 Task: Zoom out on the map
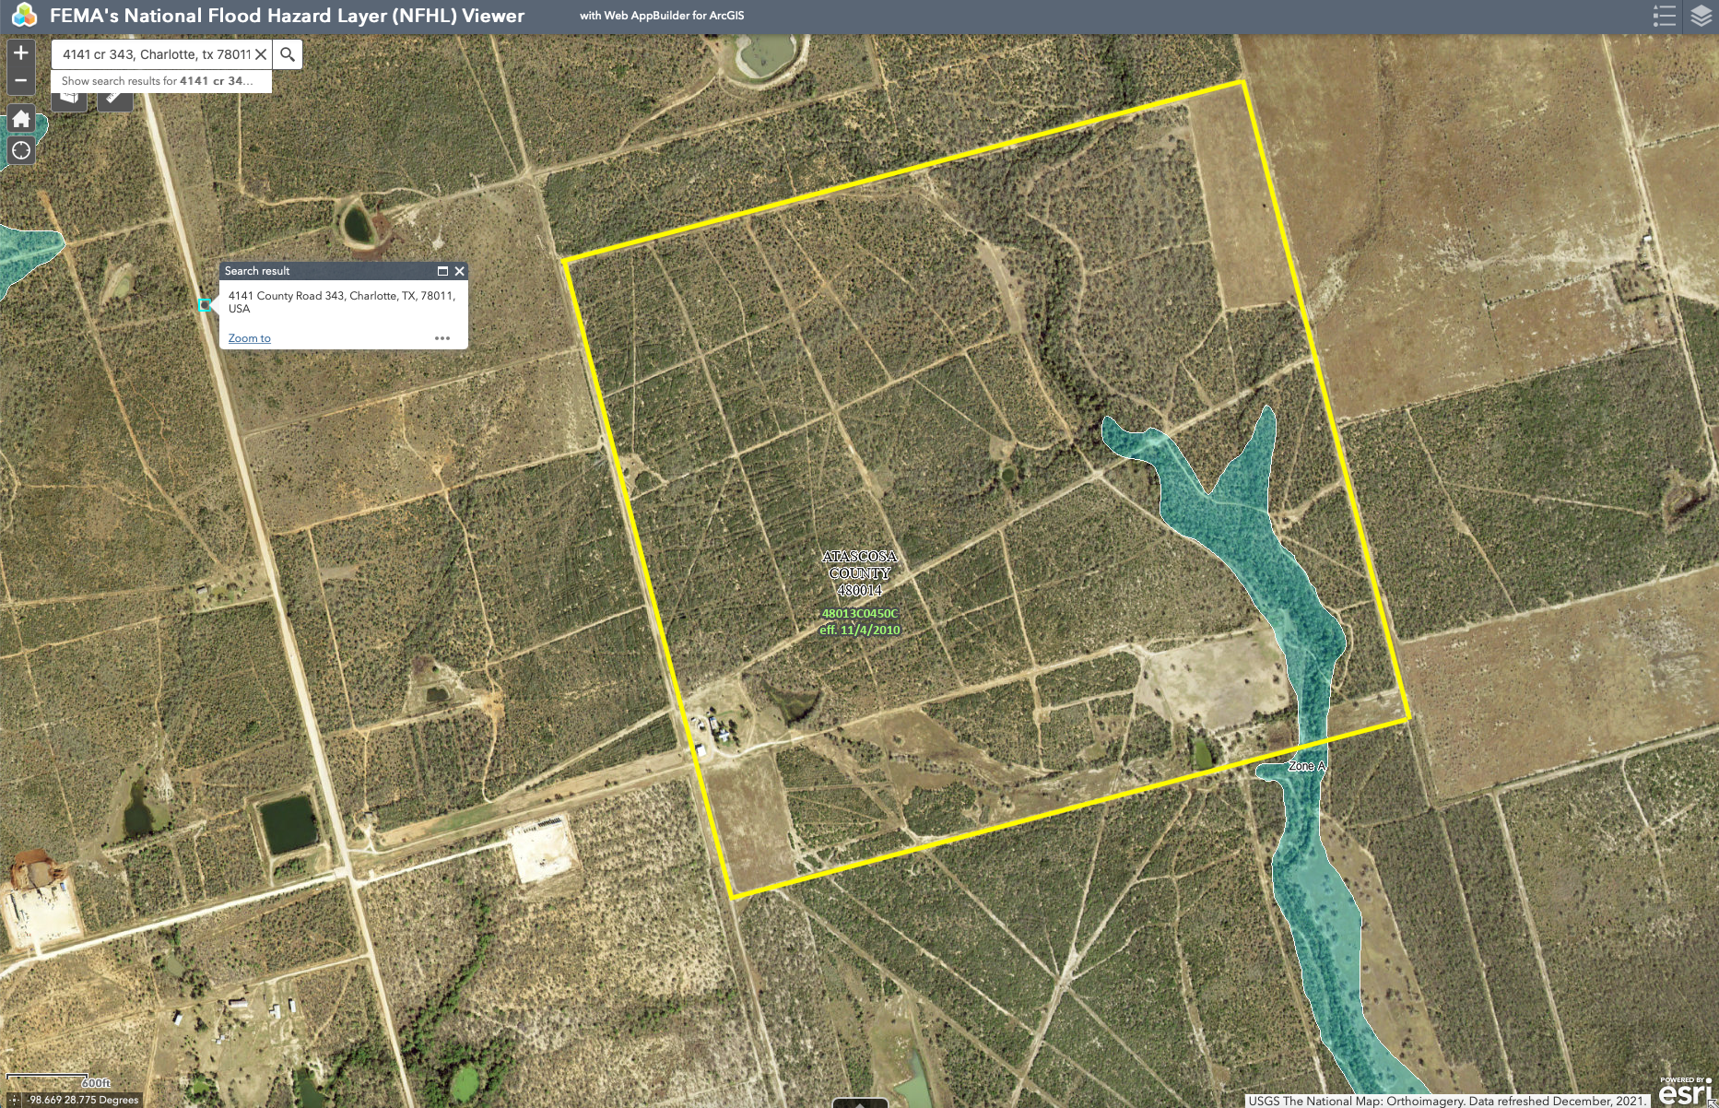tap(21, 81)
